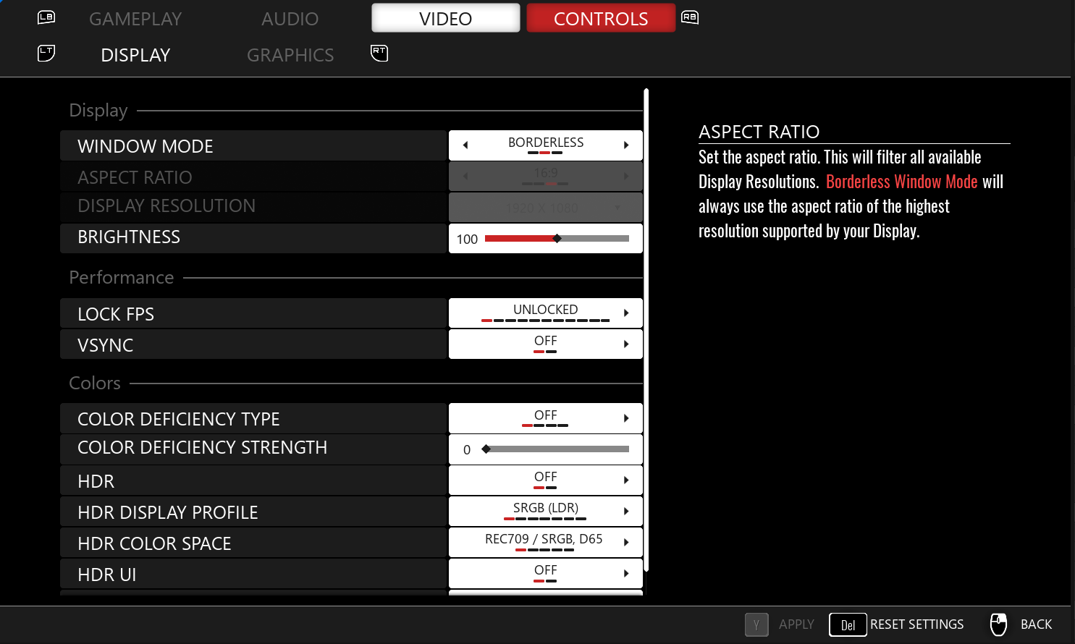
Task: Open the GRAPHICS sub-tab
Action: 290,55
